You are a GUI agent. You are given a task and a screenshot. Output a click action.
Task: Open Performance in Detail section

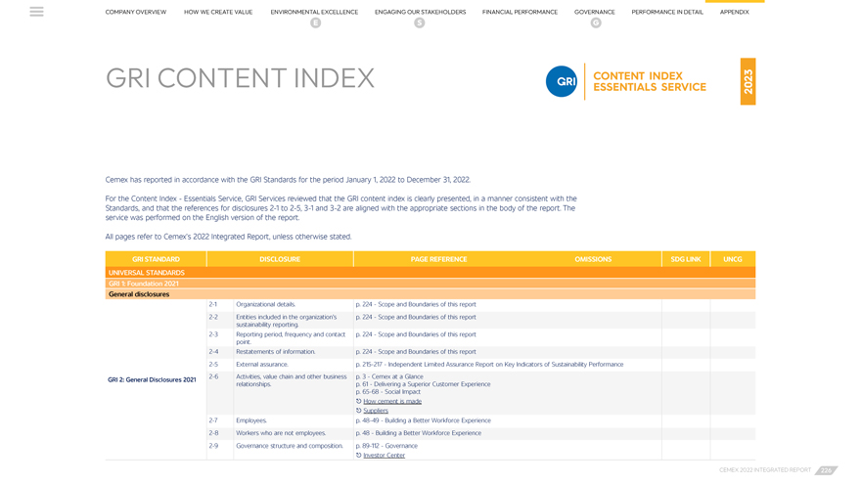[x=667, y=12]
